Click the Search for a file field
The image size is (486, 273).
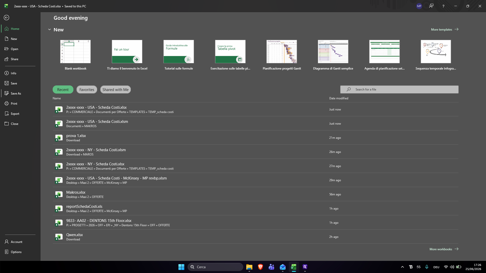399,89
